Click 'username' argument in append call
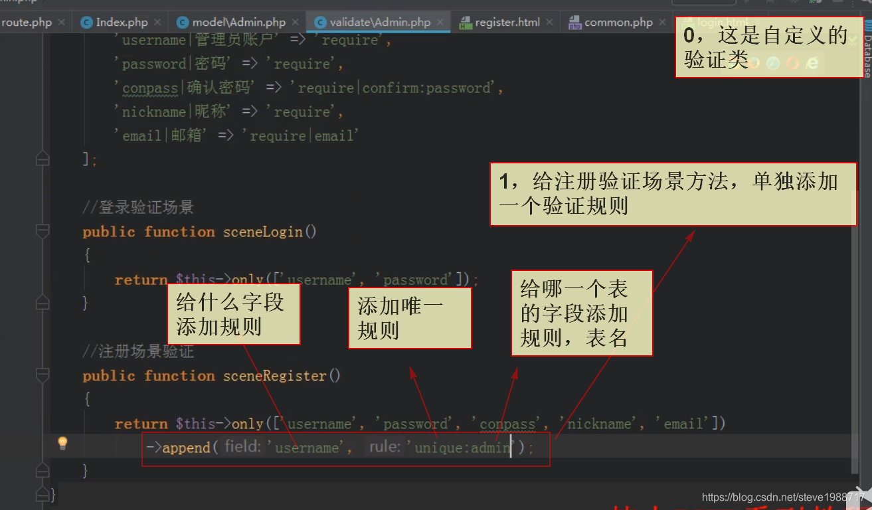 point(306,448)
